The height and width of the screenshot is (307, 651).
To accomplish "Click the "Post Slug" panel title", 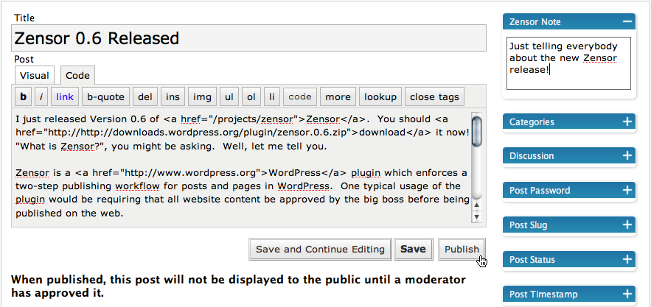I will pos(529,225).
